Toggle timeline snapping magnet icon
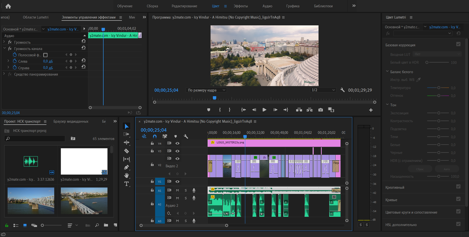Image resolution: width=469 pixels, height=237 pixels. pos(154,136)
